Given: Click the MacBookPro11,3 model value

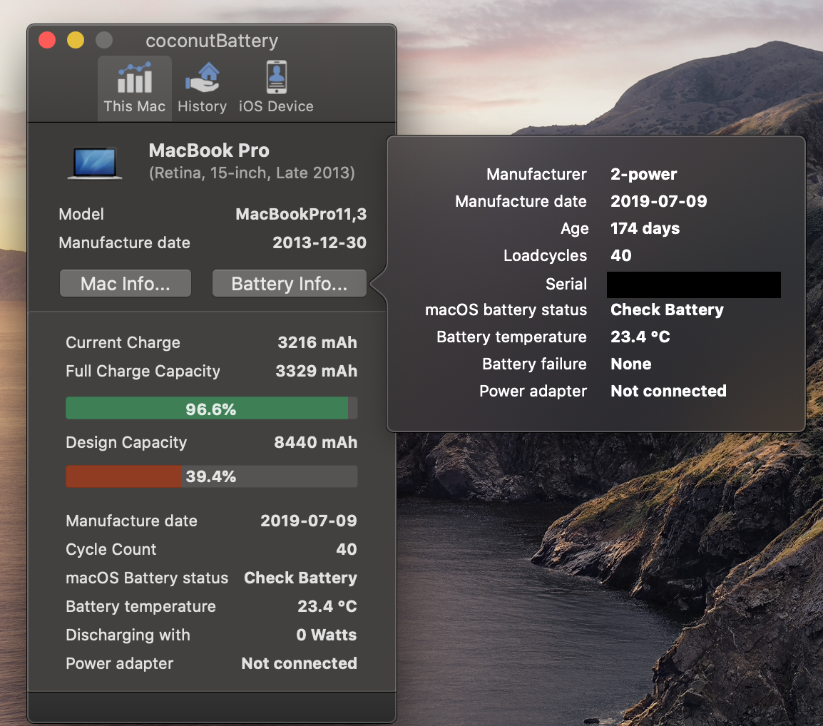Looking at the screenshot, I should pyautogui.click(x=301, y=214).
